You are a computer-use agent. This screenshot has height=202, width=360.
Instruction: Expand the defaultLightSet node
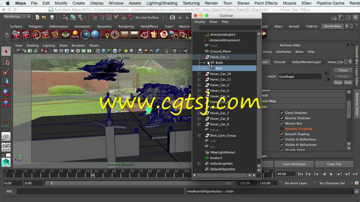pos(199,163)
